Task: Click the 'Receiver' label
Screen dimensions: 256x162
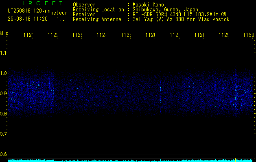Action: tap(84, 15)
